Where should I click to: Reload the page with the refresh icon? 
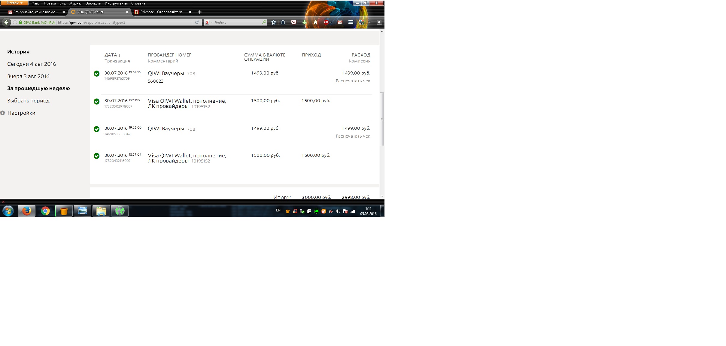[197, 22]
